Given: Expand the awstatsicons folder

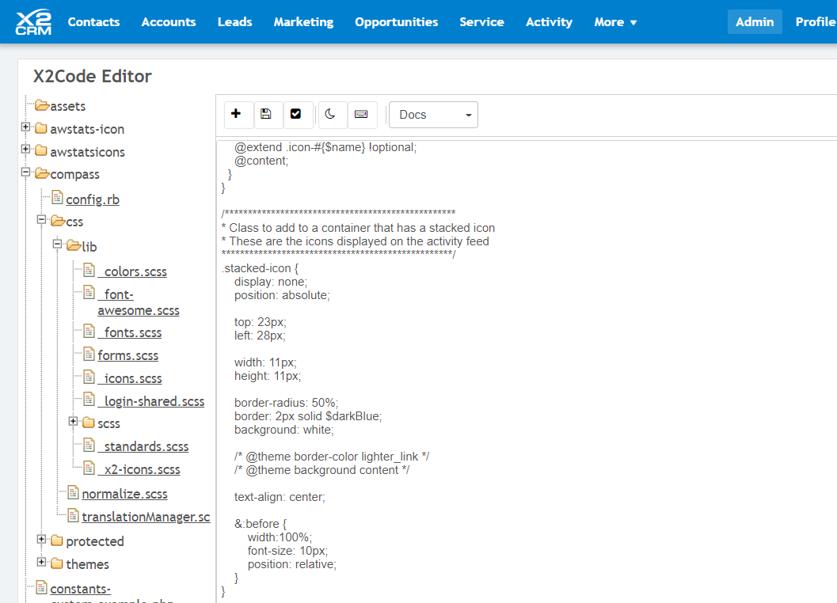Looking at the screenshot, I should pos(25,150).
